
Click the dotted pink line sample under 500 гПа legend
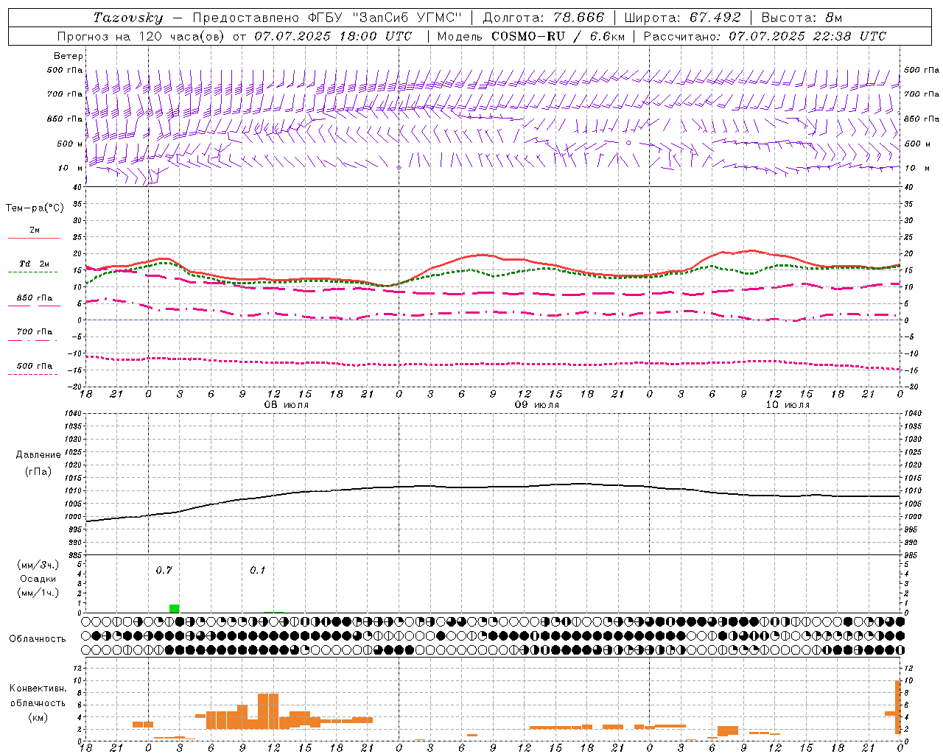pyautogui.click(x=32, y=375)
